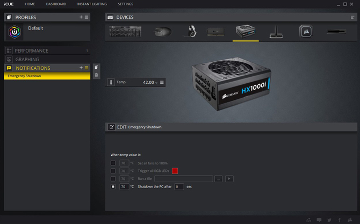Enable Run a file checkbox
360x224 pixels.
click(x=113, y=178)
